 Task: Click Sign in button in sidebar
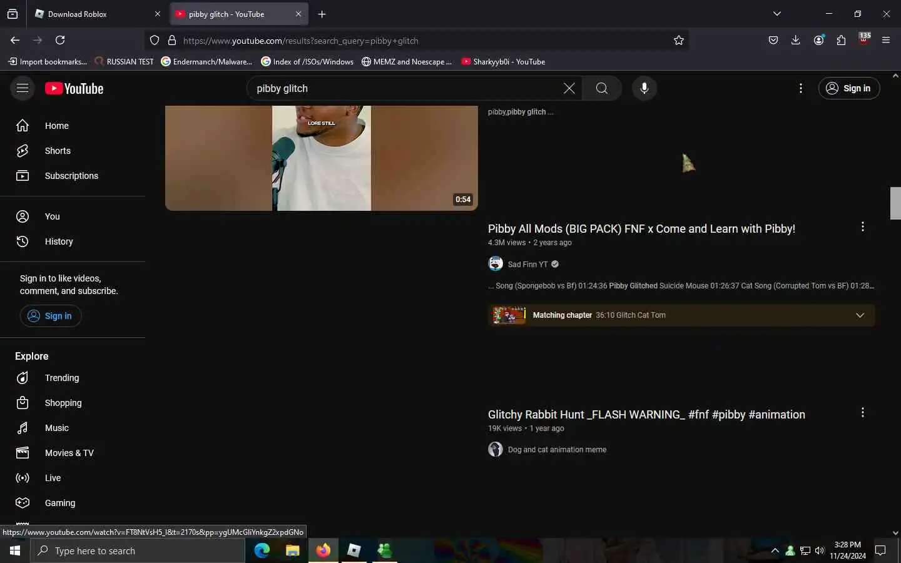[51, 316]
